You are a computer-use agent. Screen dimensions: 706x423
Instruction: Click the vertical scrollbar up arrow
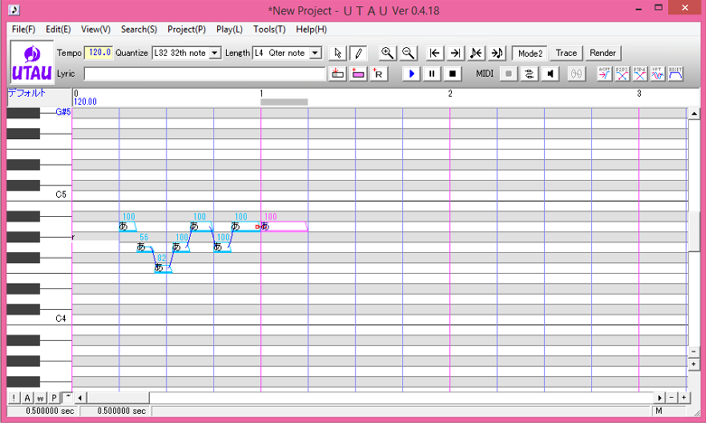[694, 113]
